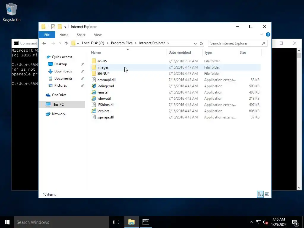Open the Recent locations dropdown arrow
This screenshot has width=304, height=228.
60,43
